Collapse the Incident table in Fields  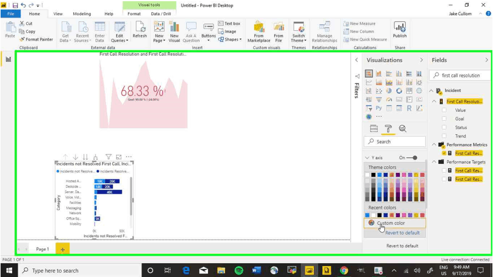[431, 91]
